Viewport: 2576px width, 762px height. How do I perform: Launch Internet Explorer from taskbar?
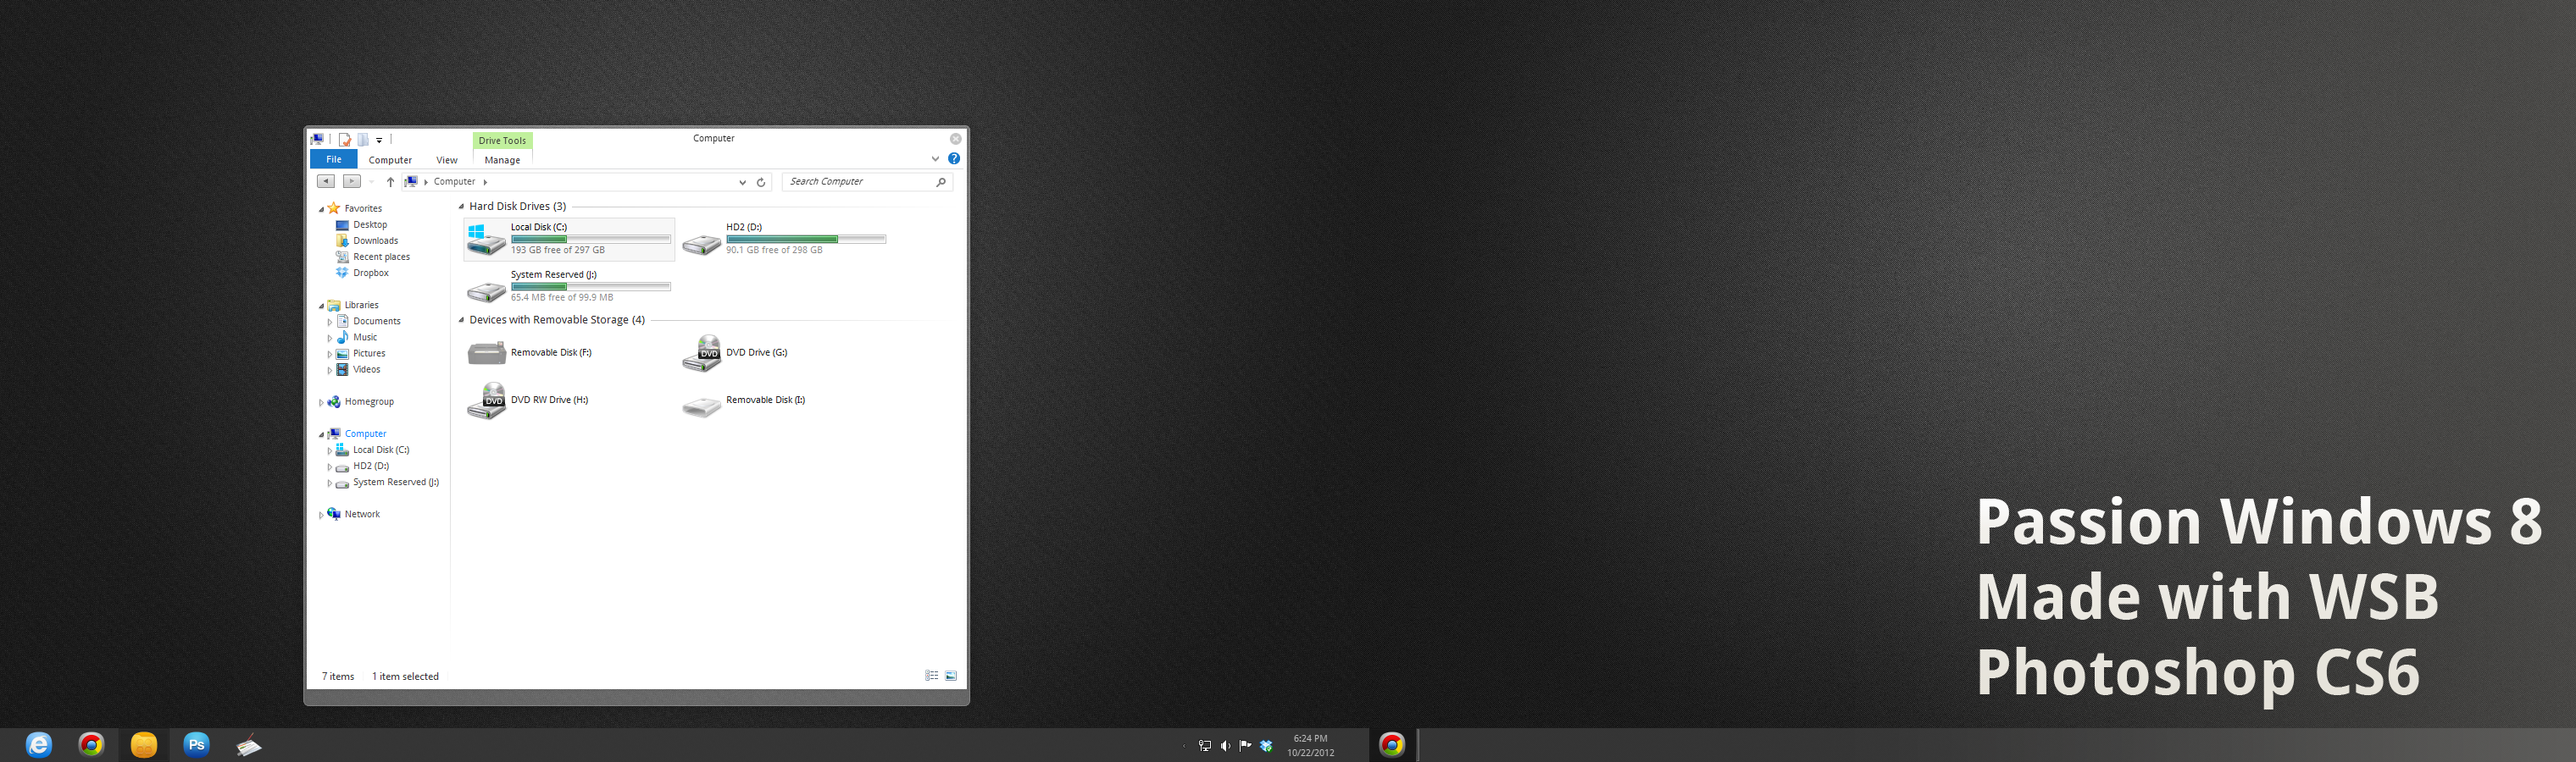(39, 744)
